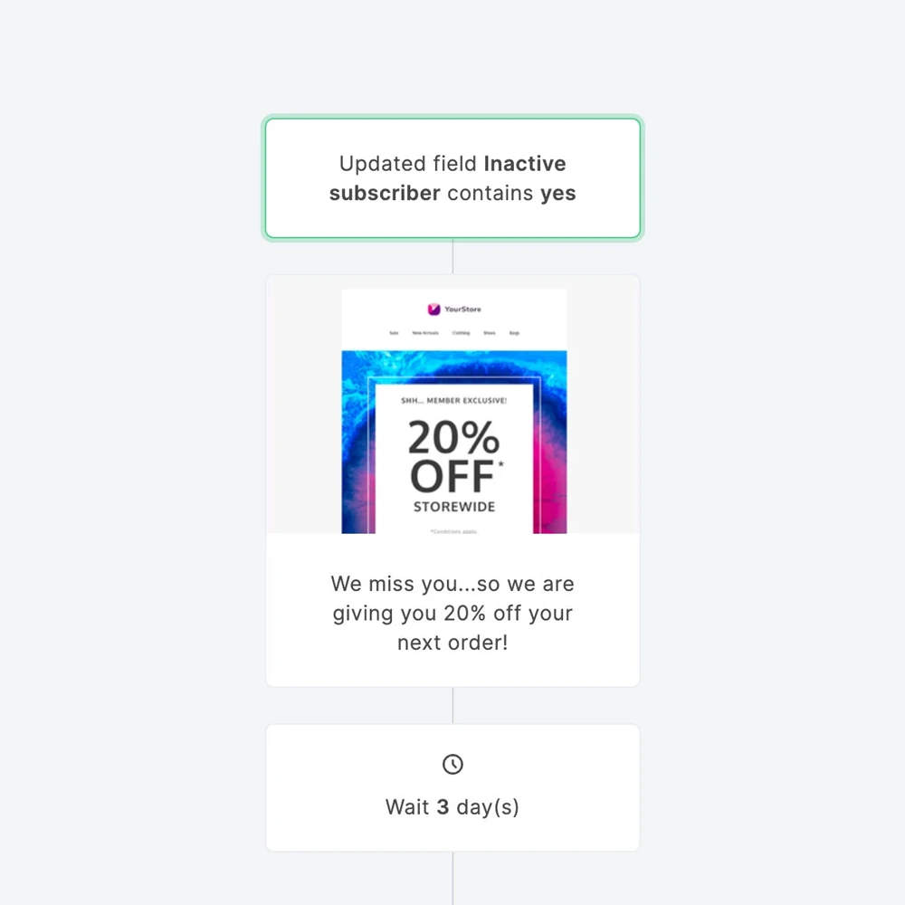
Task: Click New Arrivals in the email preview navigation
Action: pyautogui.click(x=425, y=333)
